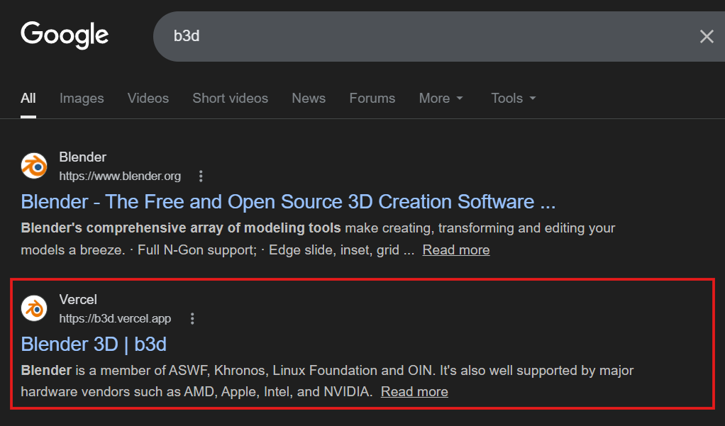Click the Google logo

(65, 35)
